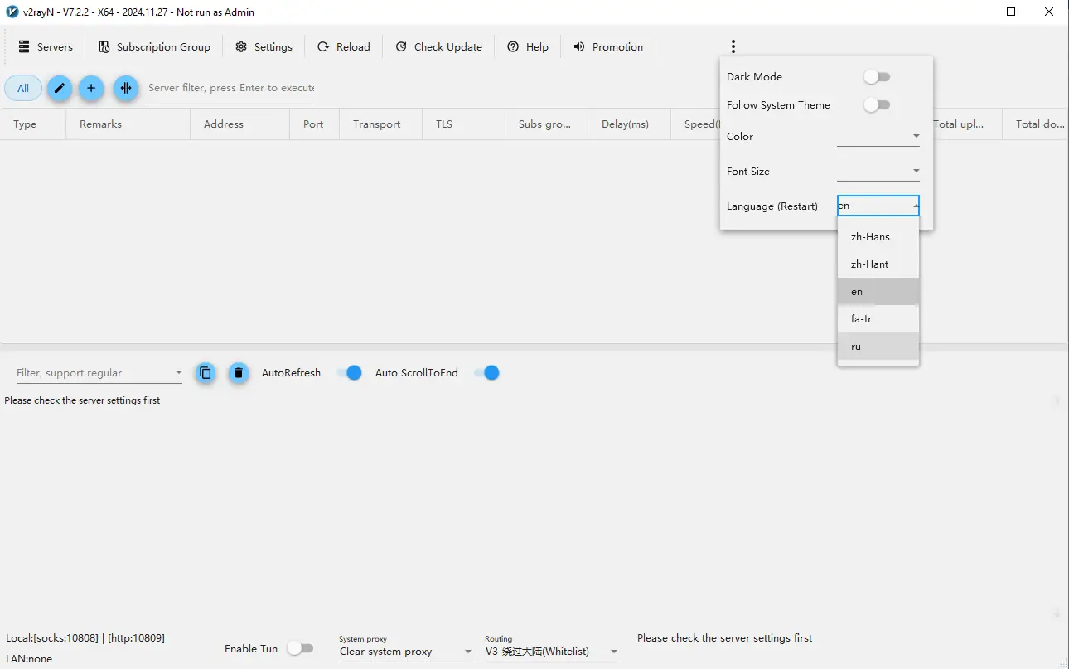
Task: Click the Reload button
Action: pyautogui.click(x=344, y=47)
